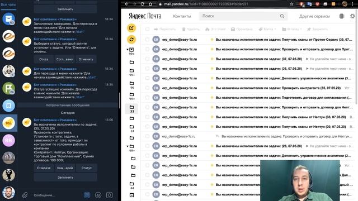Click the bot commands keyboard icon in chat input
The height and width of the screenshot is (201, 358).
tap(87, 195)
